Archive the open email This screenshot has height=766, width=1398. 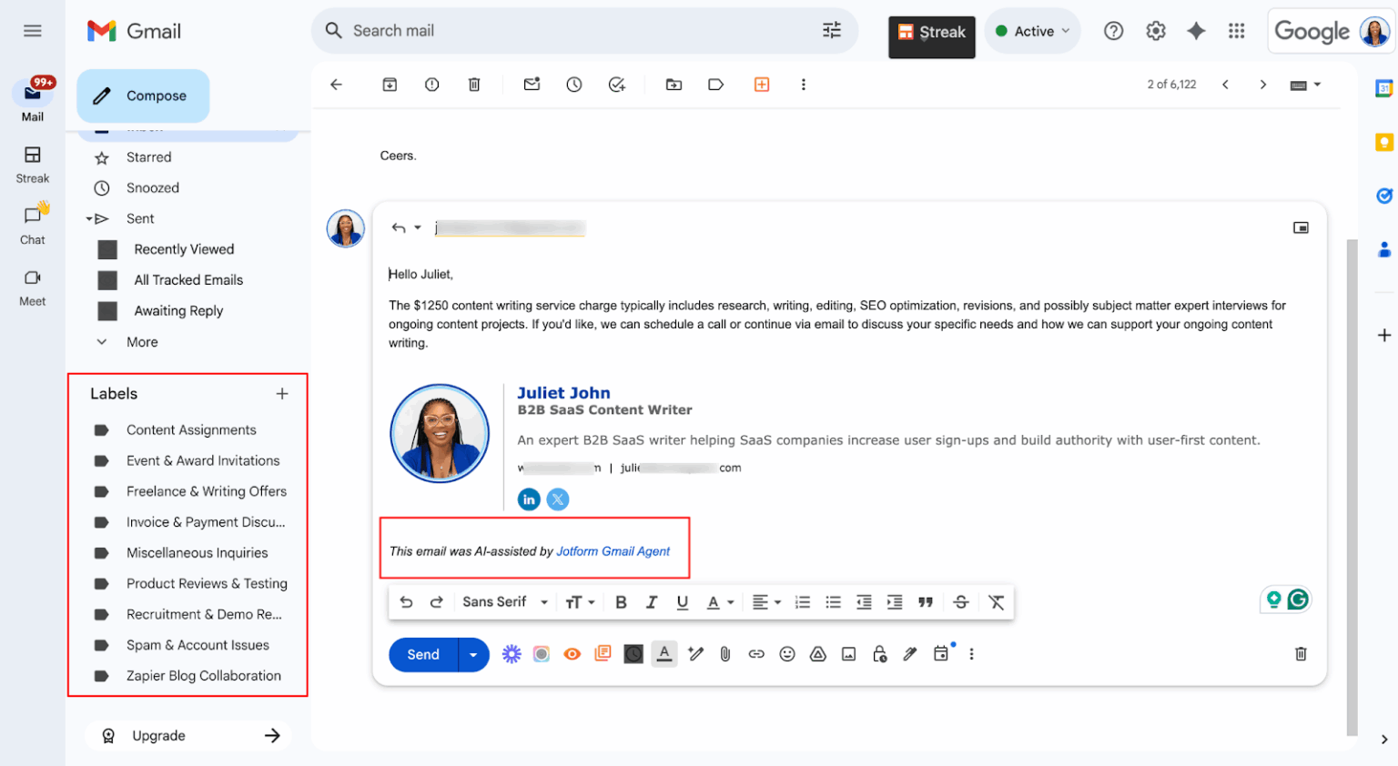click(x=389, y=84)
